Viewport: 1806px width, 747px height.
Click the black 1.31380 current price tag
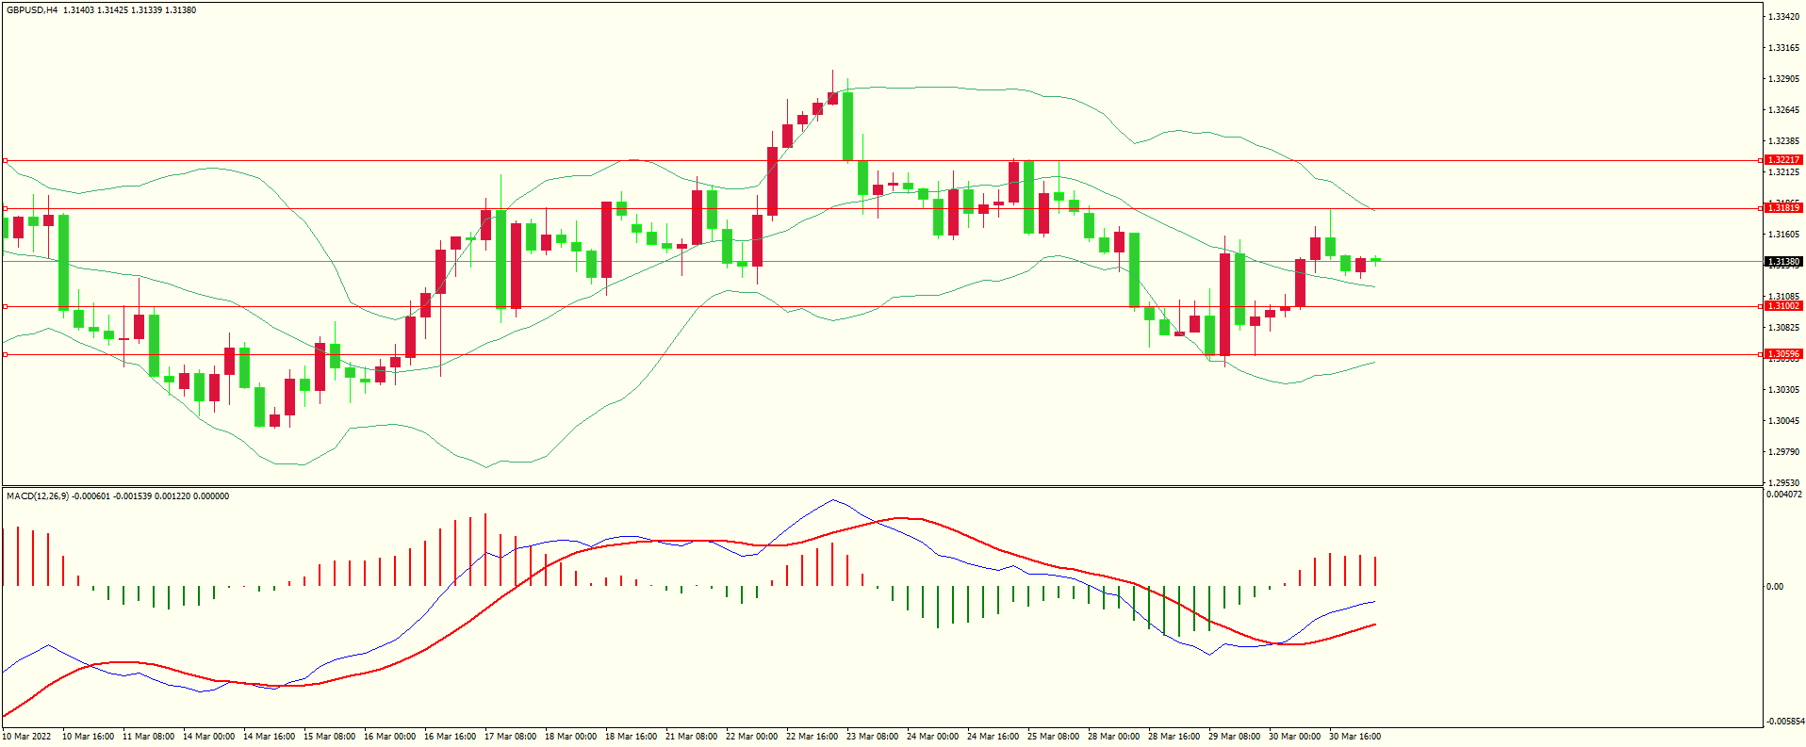(x=1783, y=262)
